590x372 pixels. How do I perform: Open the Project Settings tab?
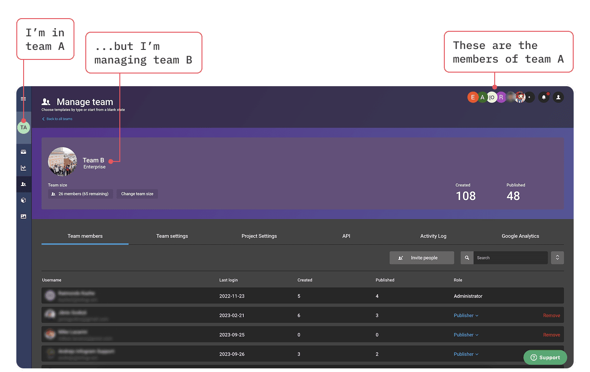(x=259, y=236)
